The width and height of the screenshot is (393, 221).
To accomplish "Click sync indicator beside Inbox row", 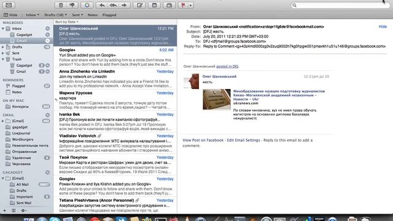I will point(47,29).
